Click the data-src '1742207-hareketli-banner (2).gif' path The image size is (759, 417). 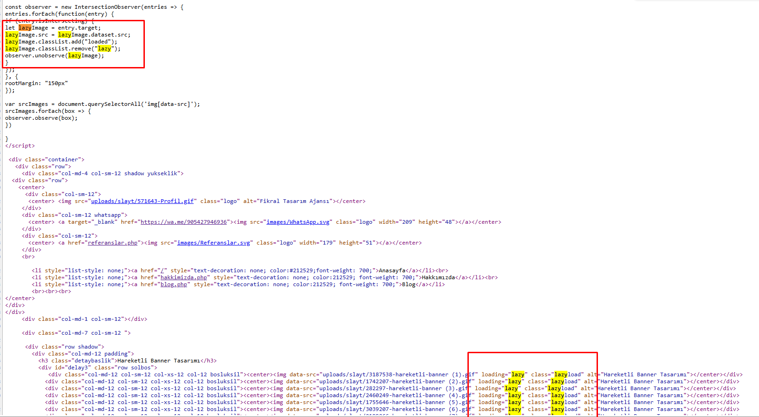click(395, 381)
